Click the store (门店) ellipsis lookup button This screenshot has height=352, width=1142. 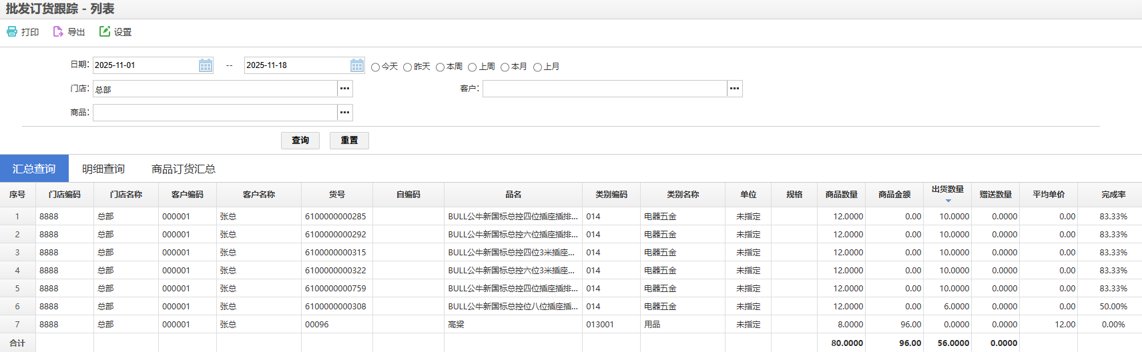[x=344, y=89]
